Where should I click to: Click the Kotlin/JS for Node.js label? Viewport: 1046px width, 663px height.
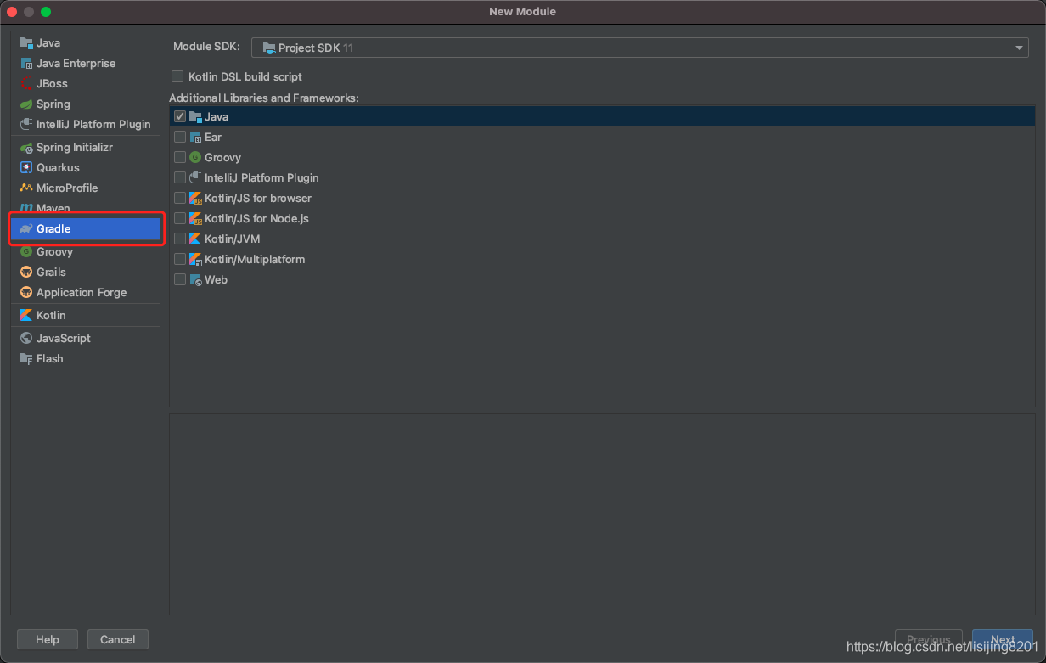click(x=256, y=218)
